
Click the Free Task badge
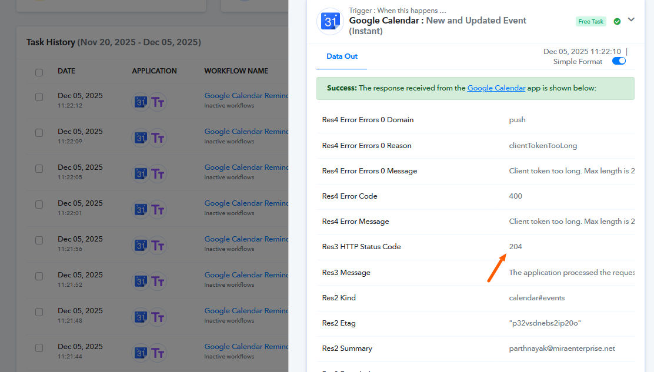(590, 22)
